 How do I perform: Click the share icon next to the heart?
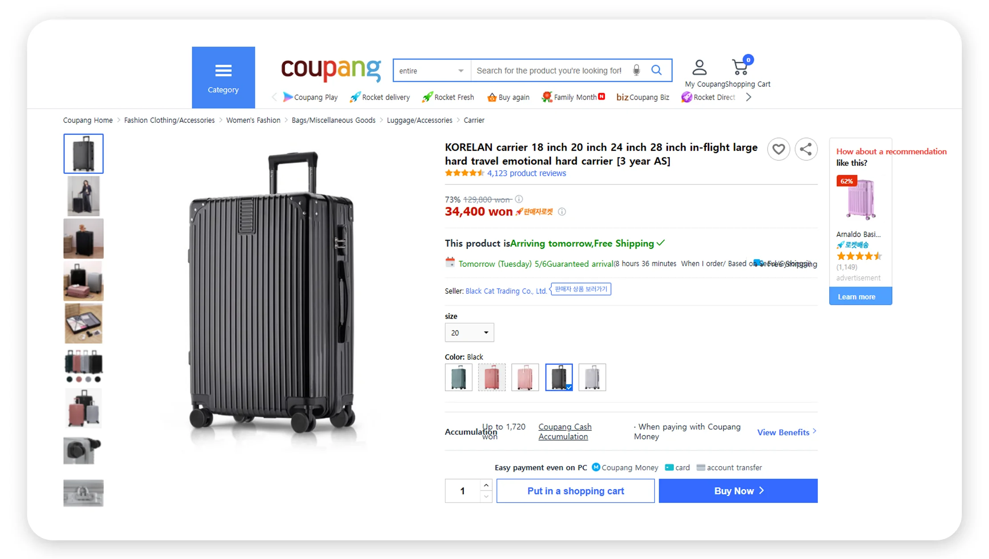click(x=806, y=149)
